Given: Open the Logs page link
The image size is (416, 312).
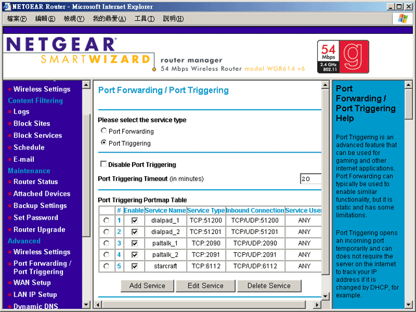Looking at the screenshot, I should pyautogui.click(x=21, y=112).
